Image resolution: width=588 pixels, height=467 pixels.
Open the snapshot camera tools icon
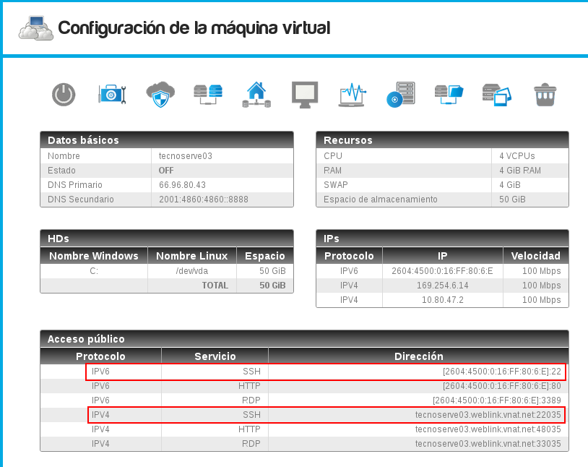112,94
